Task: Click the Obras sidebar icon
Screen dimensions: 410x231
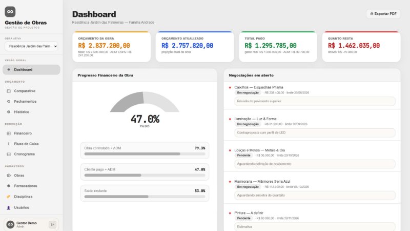Action: coord(9,176)
